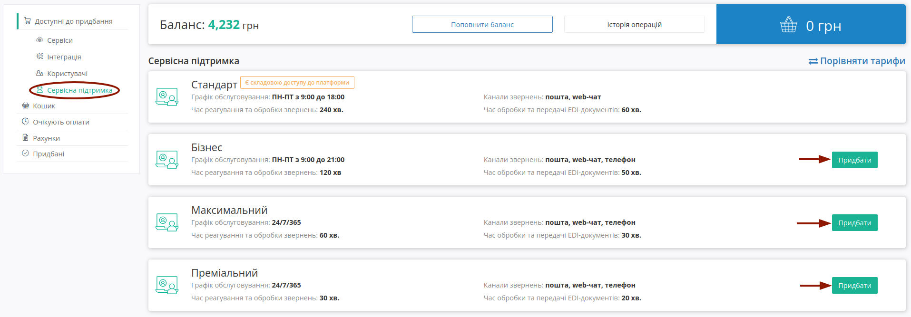Click the 120 хв response time value

click(331, 173)
